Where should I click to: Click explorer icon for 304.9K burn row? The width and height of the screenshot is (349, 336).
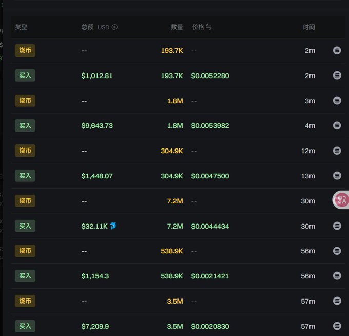point(337,151)
